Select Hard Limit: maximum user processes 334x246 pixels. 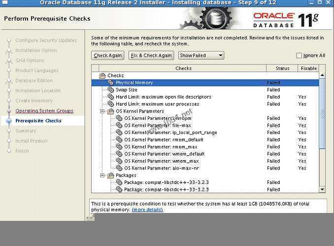tap(205, 104)
